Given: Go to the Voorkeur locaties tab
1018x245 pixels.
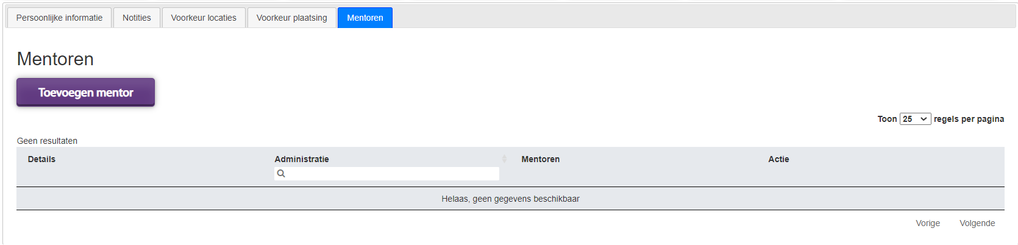Looking at the screenshot, I should tap(204, 18).
